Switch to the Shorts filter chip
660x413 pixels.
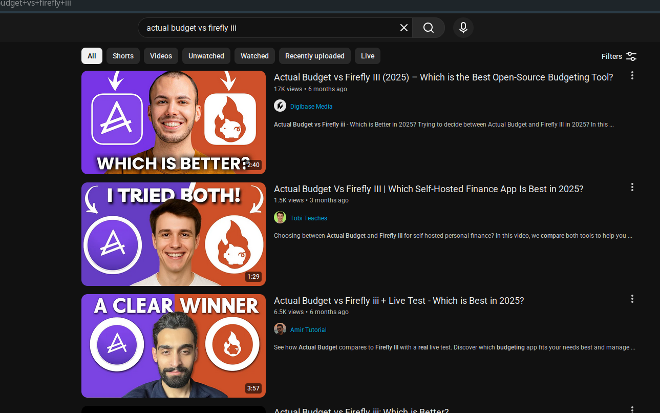click(123, 56)
